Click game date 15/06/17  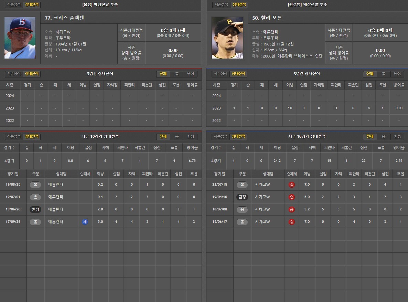tap(219, 221)
